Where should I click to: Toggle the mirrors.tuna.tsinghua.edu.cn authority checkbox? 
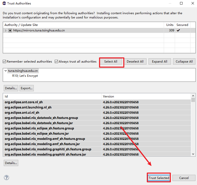10,30
